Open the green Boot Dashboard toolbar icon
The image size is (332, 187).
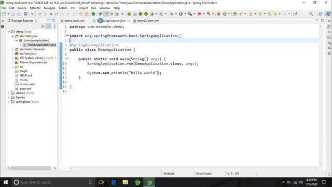coord(93,14)
